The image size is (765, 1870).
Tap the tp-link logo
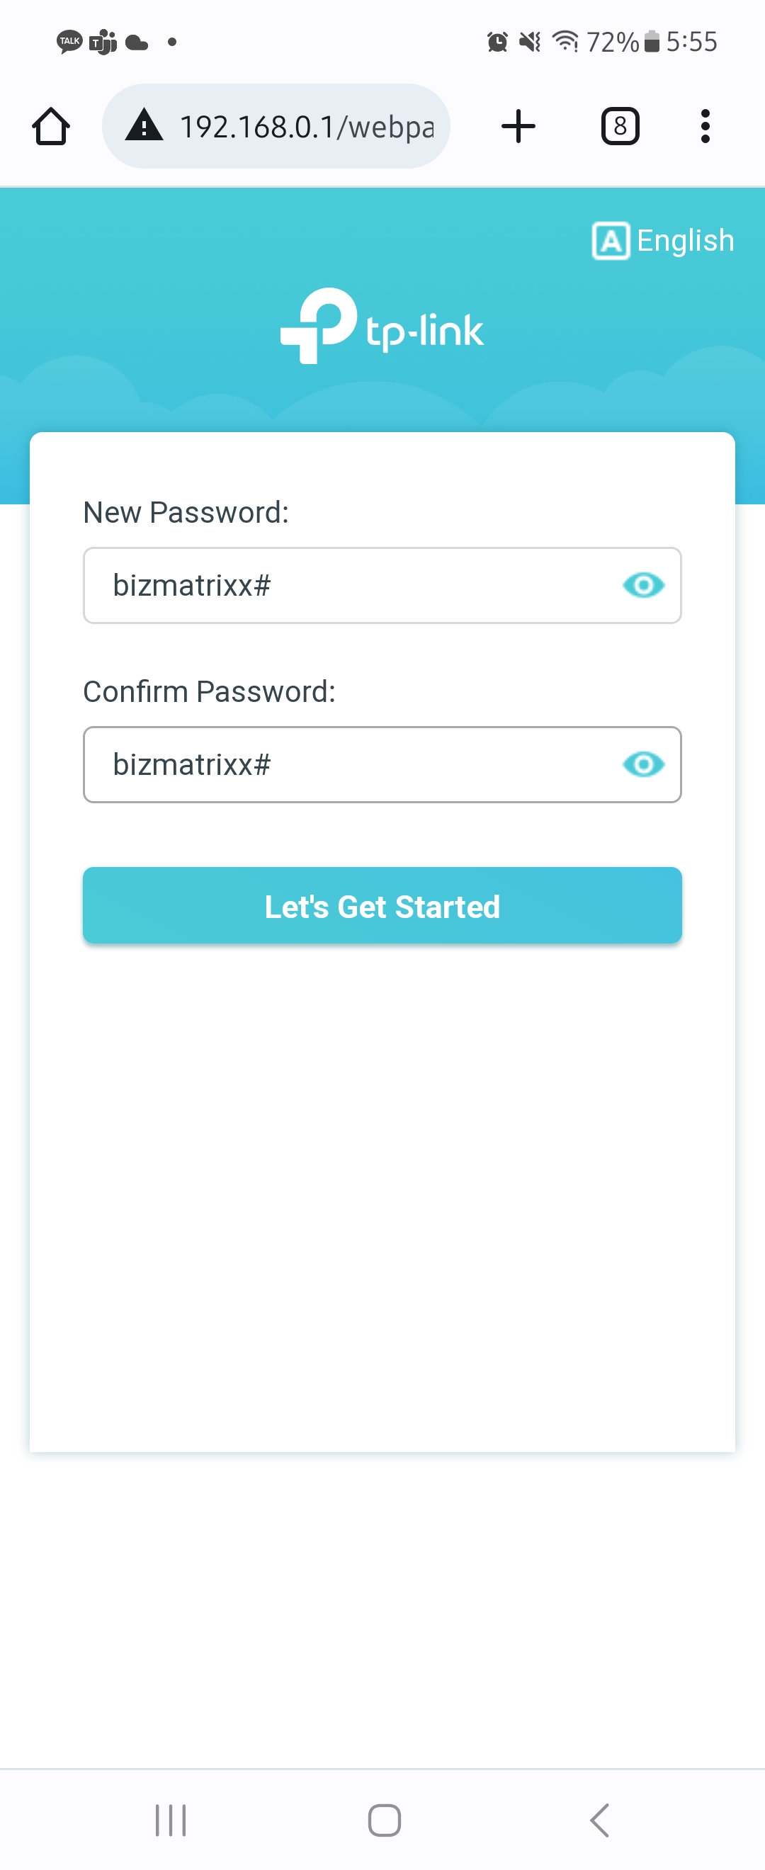pos(382,327)
